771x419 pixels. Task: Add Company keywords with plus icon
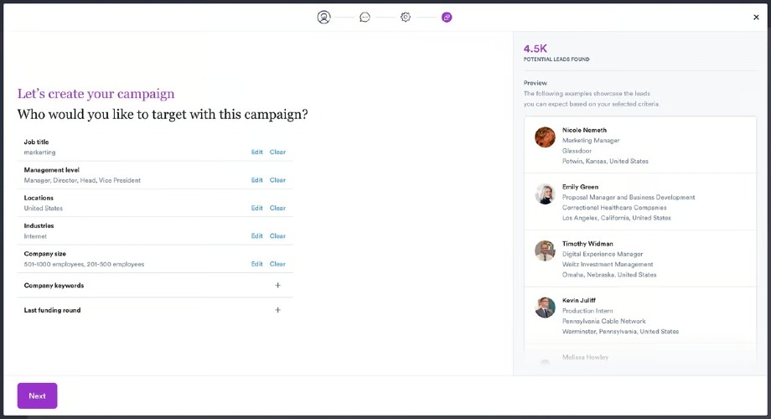[x=278, y=285]
